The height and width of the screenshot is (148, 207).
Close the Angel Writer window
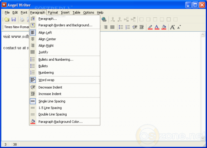[x=202, y=5]
